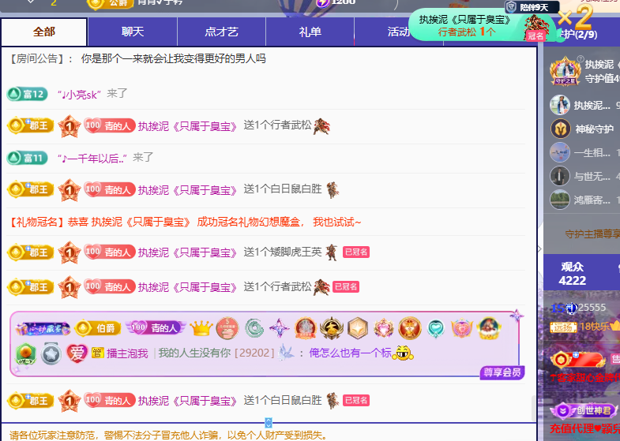Click the 管 admin badge

98,353
